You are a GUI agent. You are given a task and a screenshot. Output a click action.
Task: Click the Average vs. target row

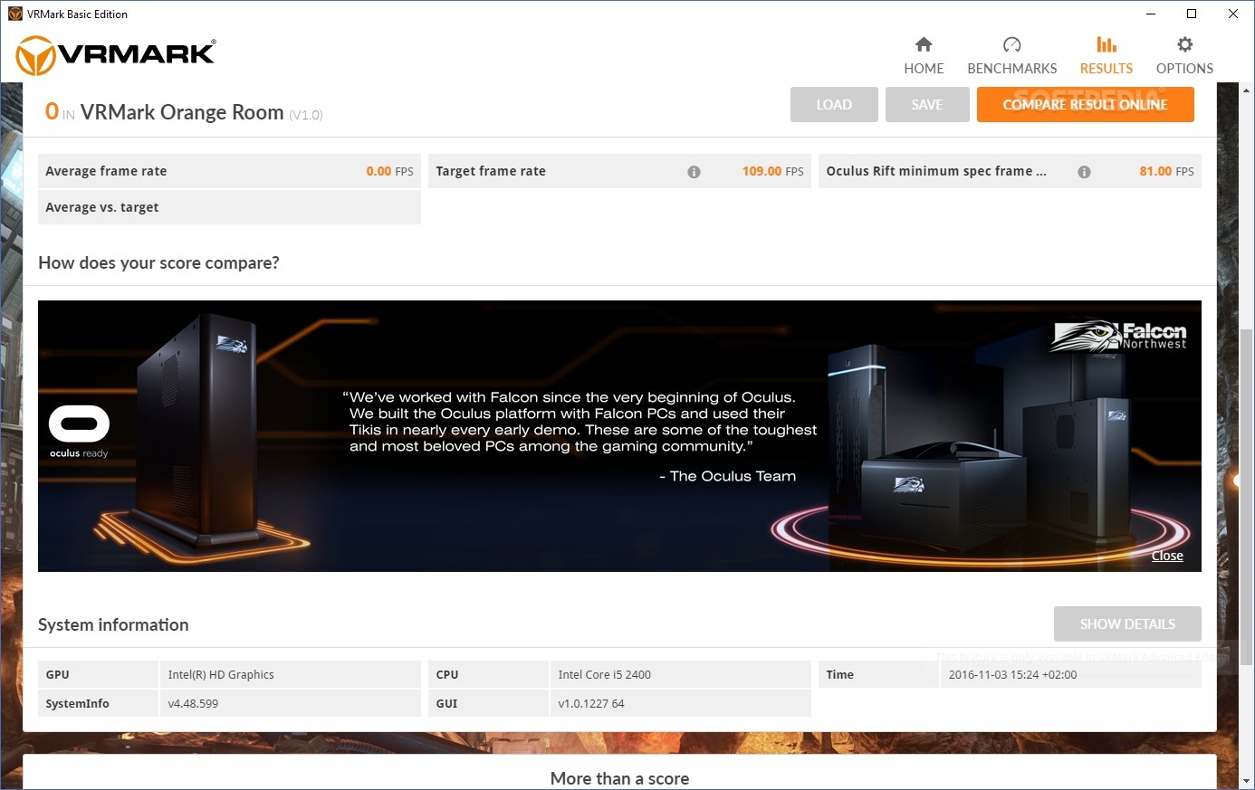pos(229,207)
